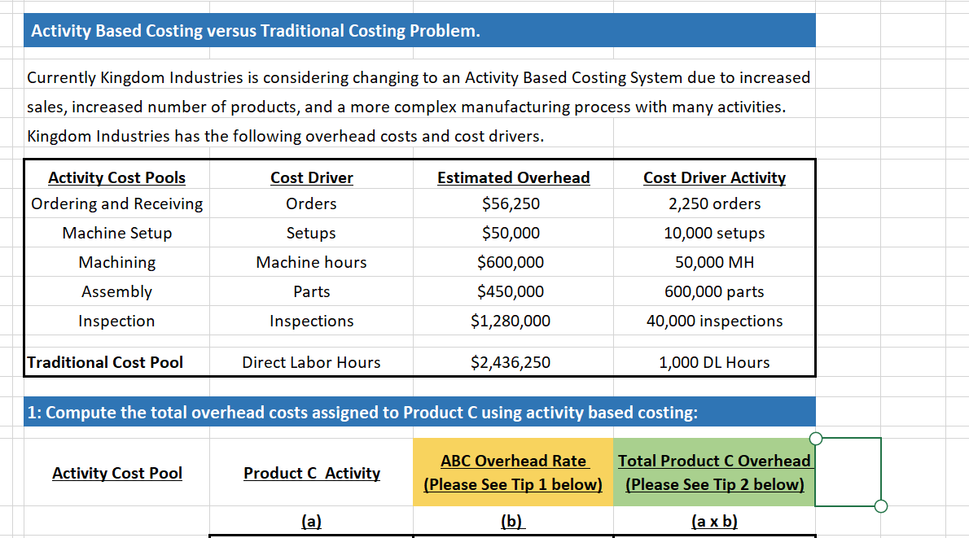Select the $2,436,250 overhead total cell

[x=513, y=362]
